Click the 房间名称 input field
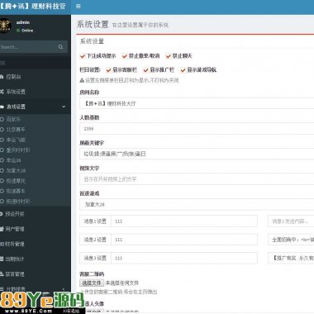Image resolution: width=314 pixels, height=314 pixels. 197,103
